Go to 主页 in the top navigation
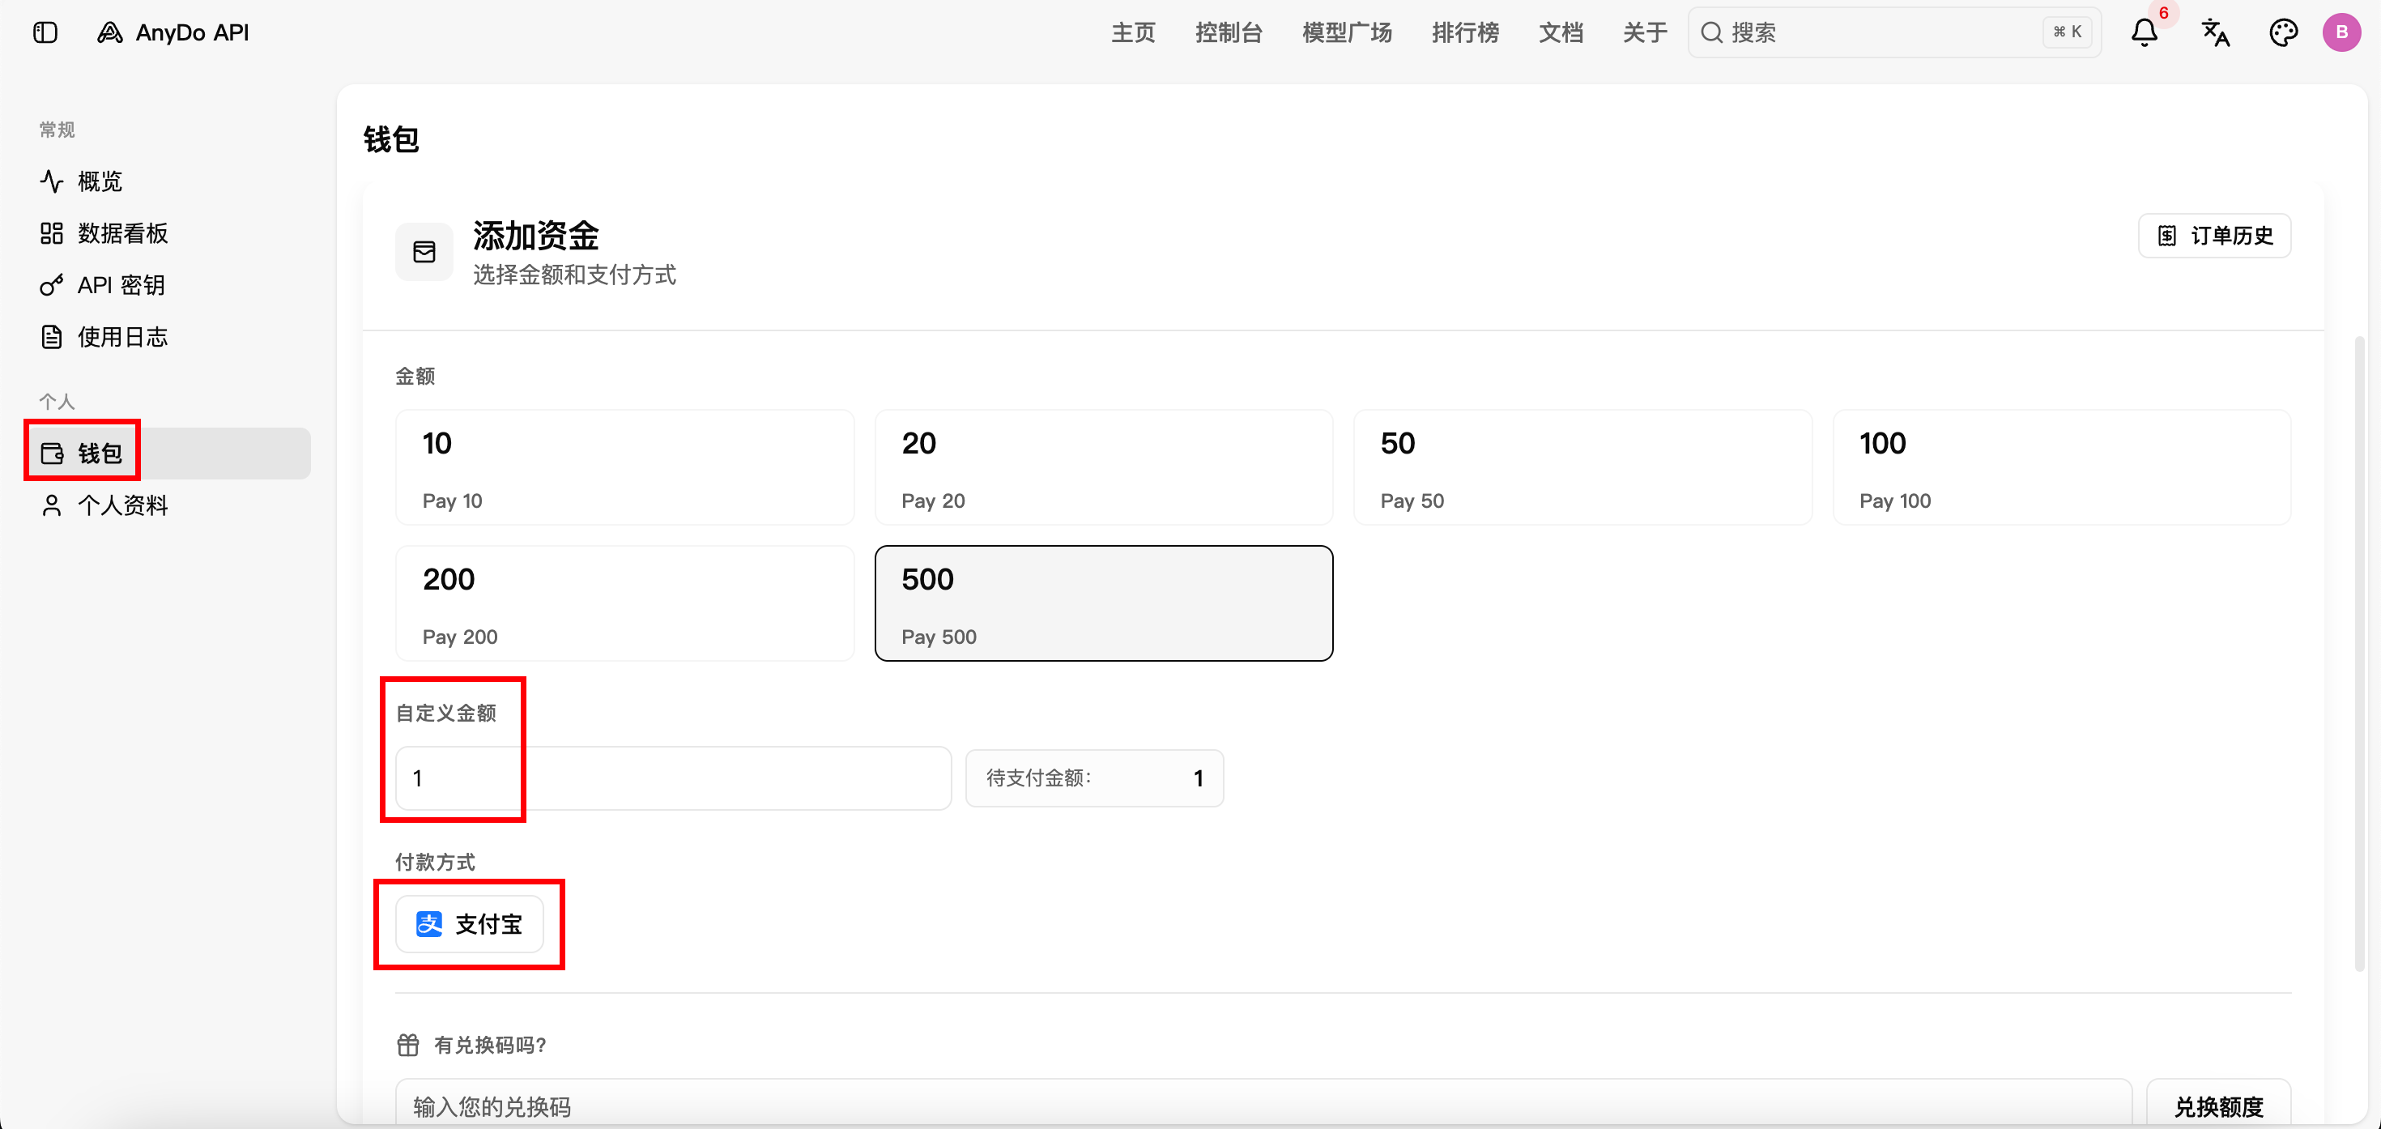Screen dimensions: 2381x1129 click(x=1132, y=33)
